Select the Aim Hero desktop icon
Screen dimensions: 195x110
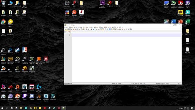25,50
